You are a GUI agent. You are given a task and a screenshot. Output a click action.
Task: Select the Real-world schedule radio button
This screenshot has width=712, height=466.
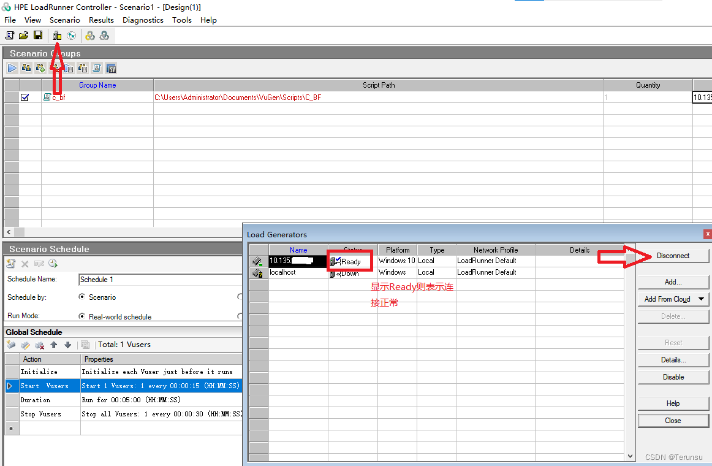click(x=81, y=316)
